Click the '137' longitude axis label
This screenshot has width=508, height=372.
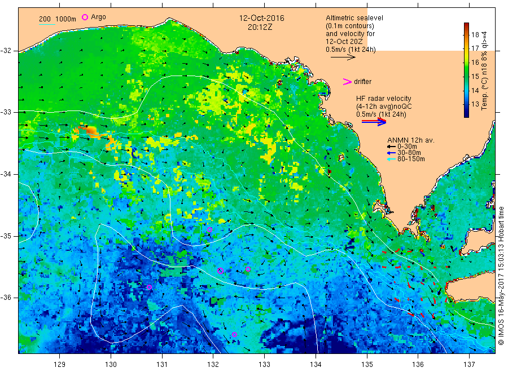(x=469, y=364)
